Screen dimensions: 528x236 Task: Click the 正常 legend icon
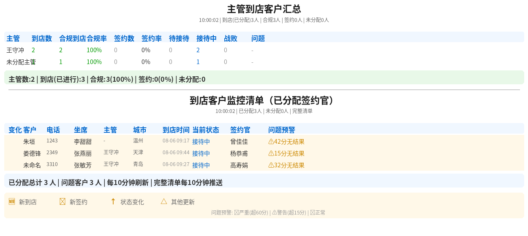313,212
